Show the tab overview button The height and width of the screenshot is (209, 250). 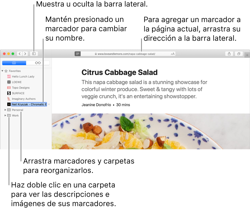(239, 54)
